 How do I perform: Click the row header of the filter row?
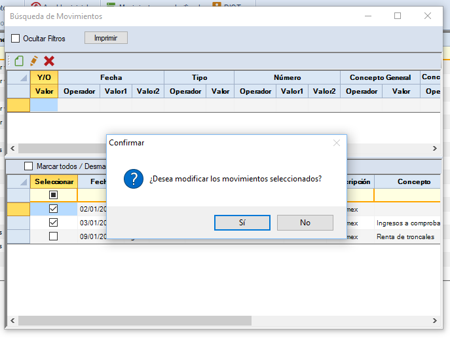click(18, 105)
